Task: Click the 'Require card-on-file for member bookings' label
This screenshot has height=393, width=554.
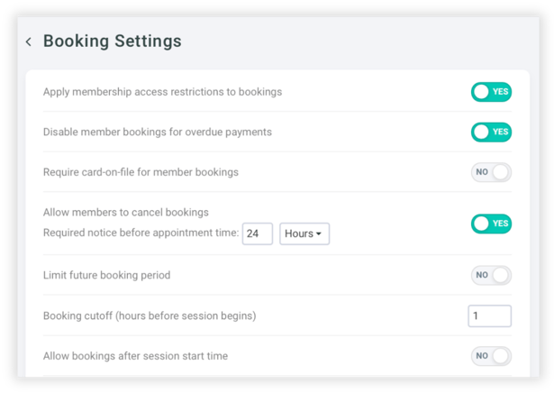Action: point(141,172)
